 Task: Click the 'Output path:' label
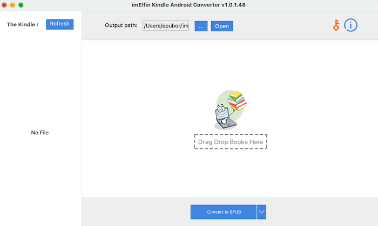[x=121, y=25]
